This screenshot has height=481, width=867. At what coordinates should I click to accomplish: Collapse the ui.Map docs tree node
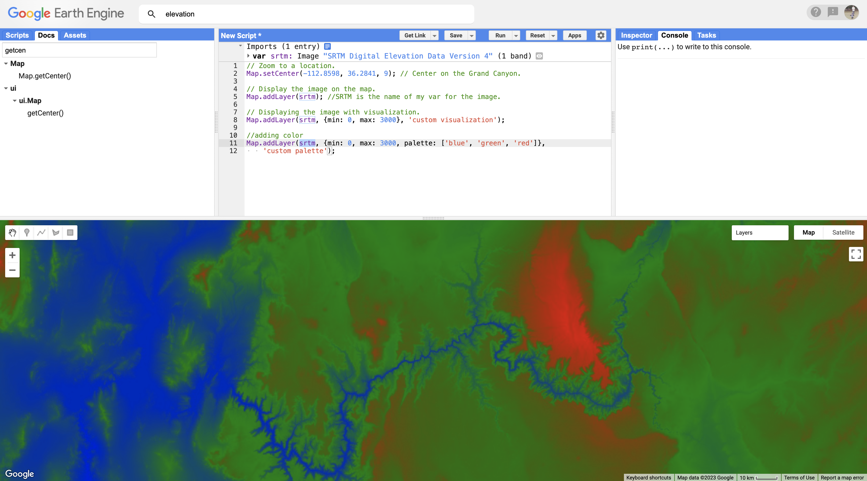[14, 101]
